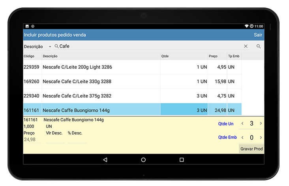Click the Qtde Un value 3
Viewport: 289px width, 186px height.
(251, 123)
